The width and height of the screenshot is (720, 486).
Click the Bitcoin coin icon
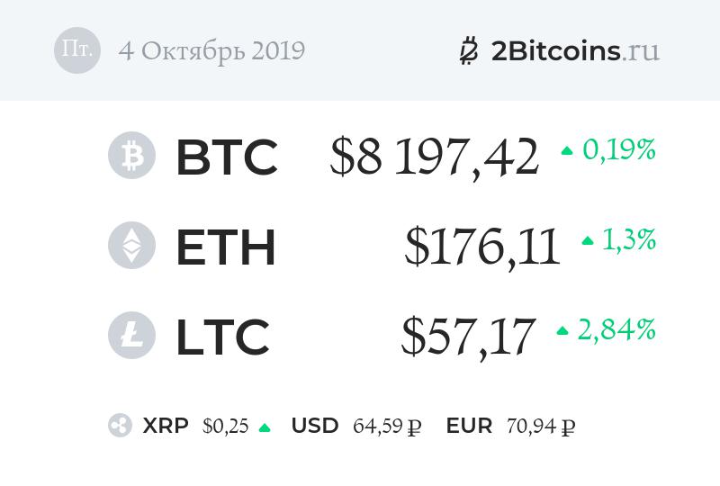131,155
